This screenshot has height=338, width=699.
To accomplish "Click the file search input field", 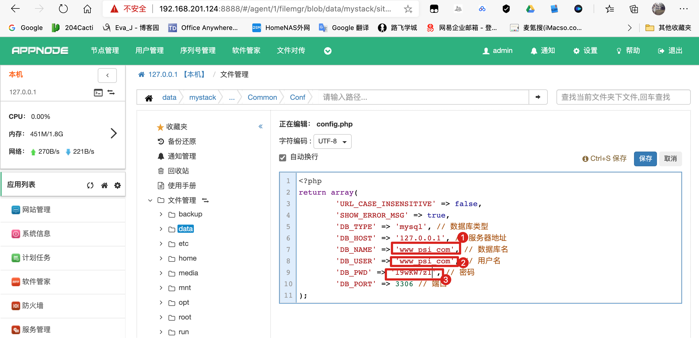I will (x=623, y=97).
